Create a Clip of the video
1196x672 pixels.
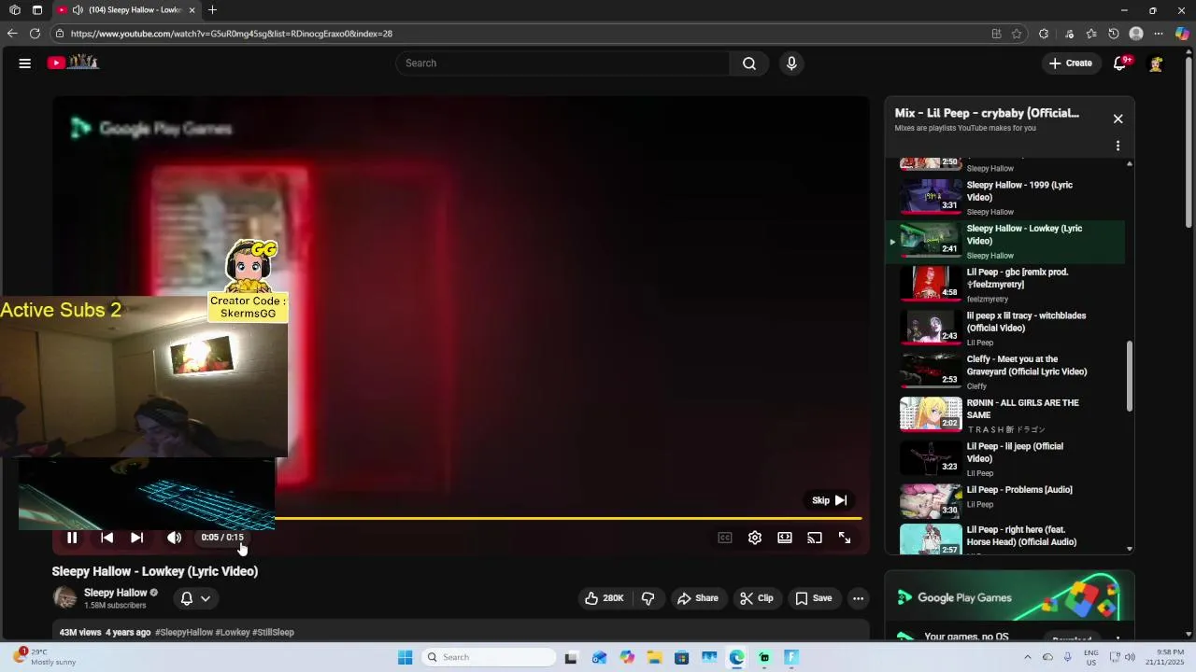[757, 598]
